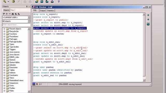
Task: Click the red refresh icon in status bar
Action: (37, 84)
